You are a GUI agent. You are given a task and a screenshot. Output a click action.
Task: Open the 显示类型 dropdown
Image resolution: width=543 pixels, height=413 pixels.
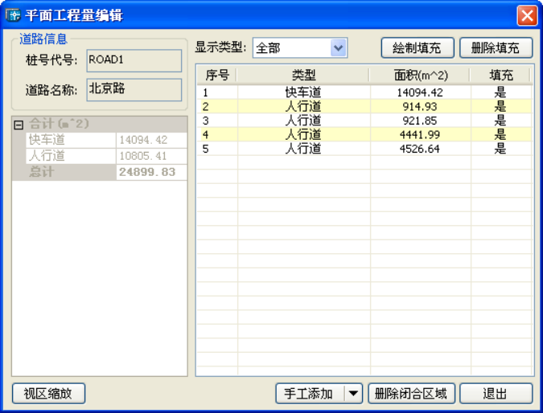pyautogui.click(x=339, y=48)
